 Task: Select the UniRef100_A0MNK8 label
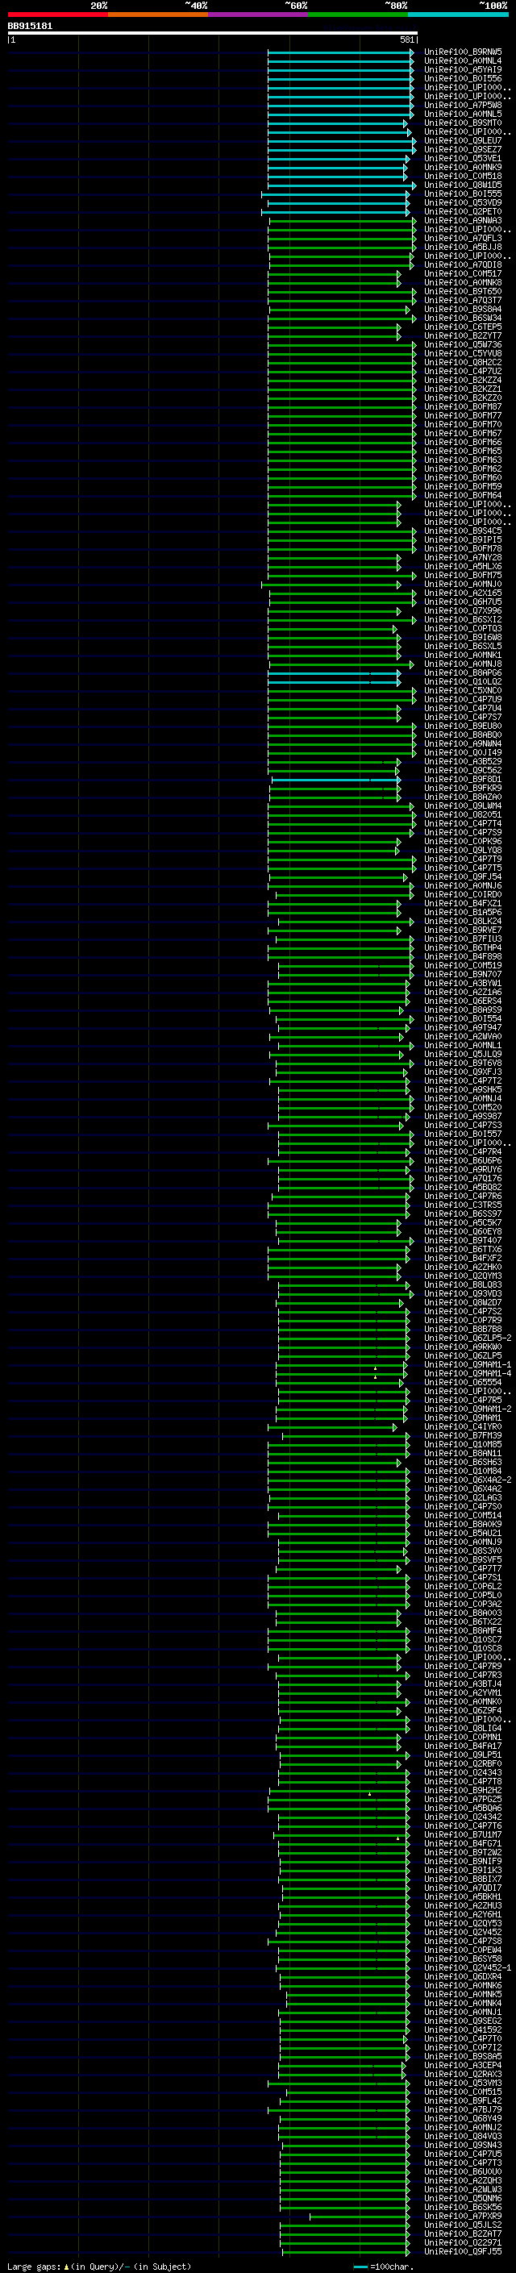463,282
